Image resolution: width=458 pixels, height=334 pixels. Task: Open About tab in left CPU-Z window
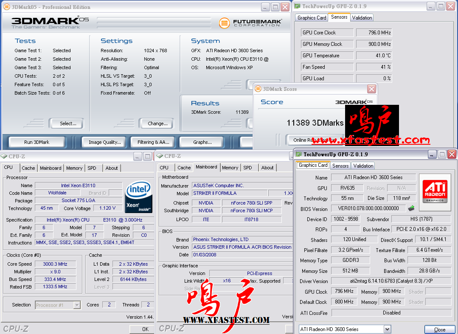pyautogui.click(x=112, y=168)
